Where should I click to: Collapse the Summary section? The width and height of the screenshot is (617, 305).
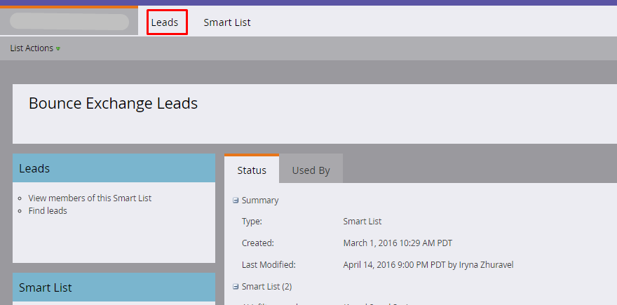pos(236,201)
